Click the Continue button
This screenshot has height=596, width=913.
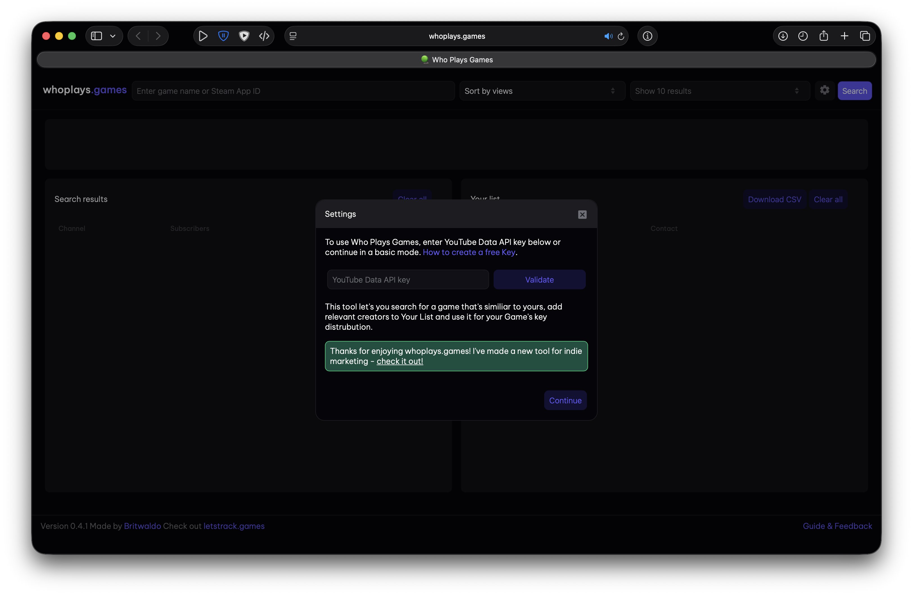pos(566,400)
